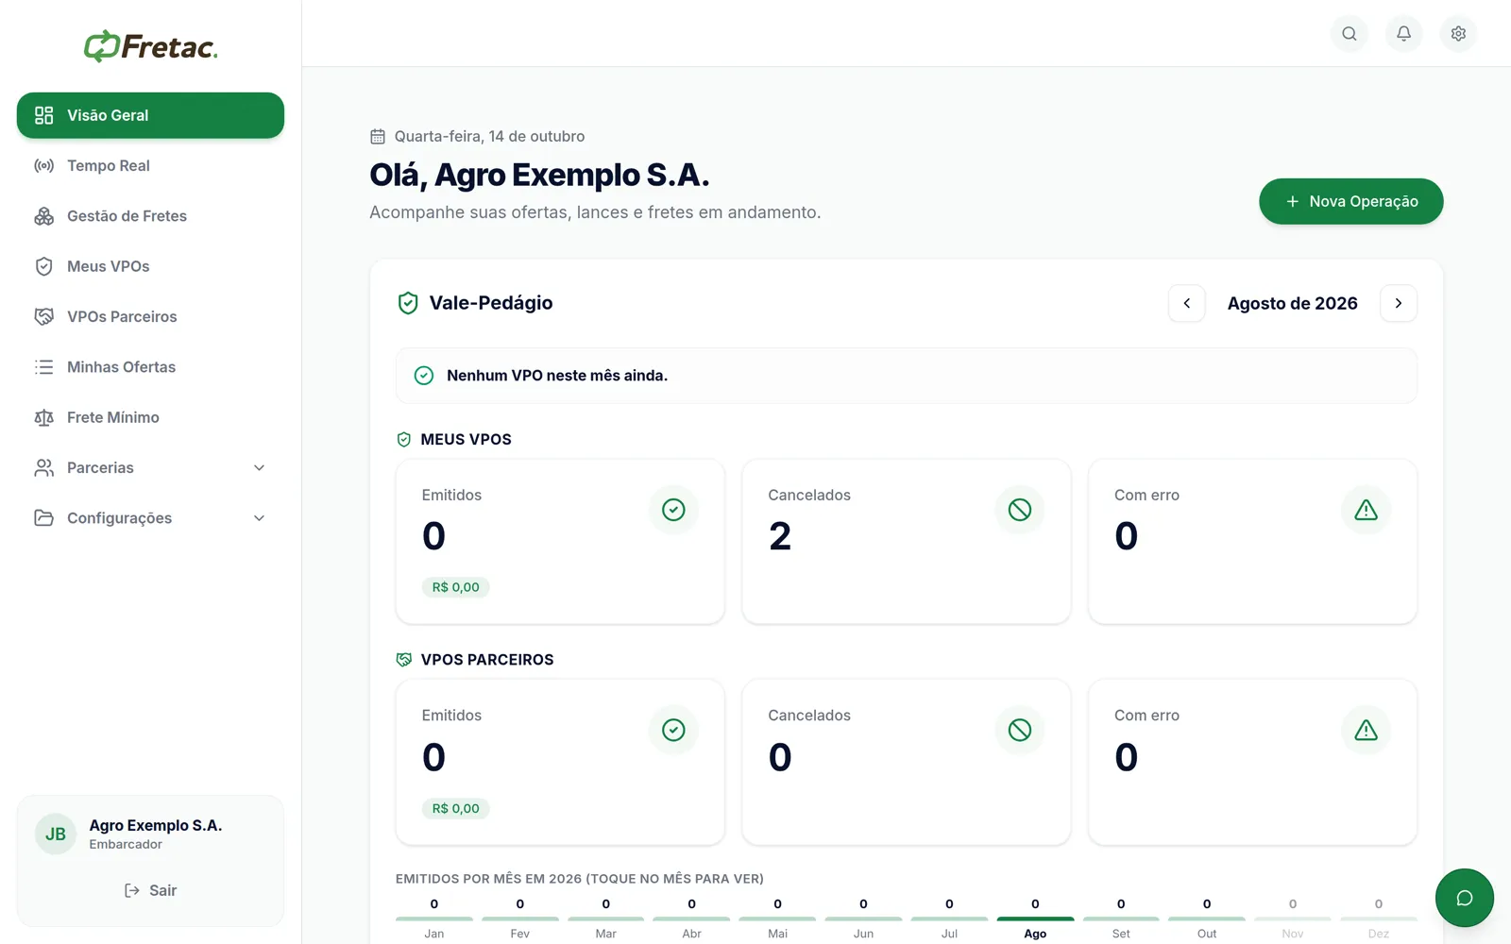This screenshot has height=944, width=1511.
Task: Select the Mai month in chart
Action: pos(777,919)
